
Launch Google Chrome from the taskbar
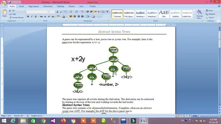coord(43,121)
